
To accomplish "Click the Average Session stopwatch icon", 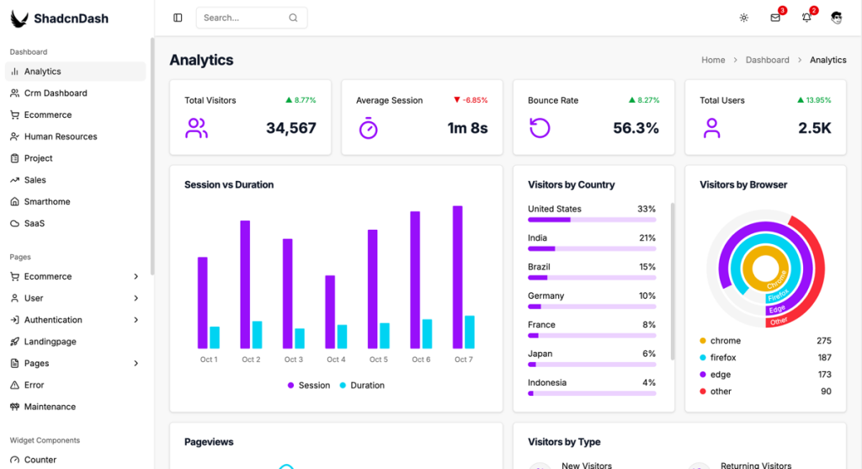I will coord(369,128).
